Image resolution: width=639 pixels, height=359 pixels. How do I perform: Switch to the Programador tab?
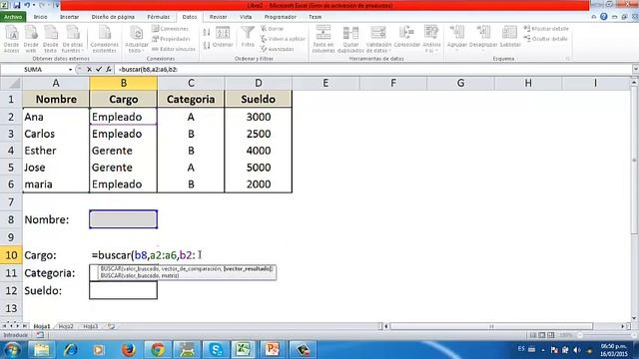[x=280, y=17]
